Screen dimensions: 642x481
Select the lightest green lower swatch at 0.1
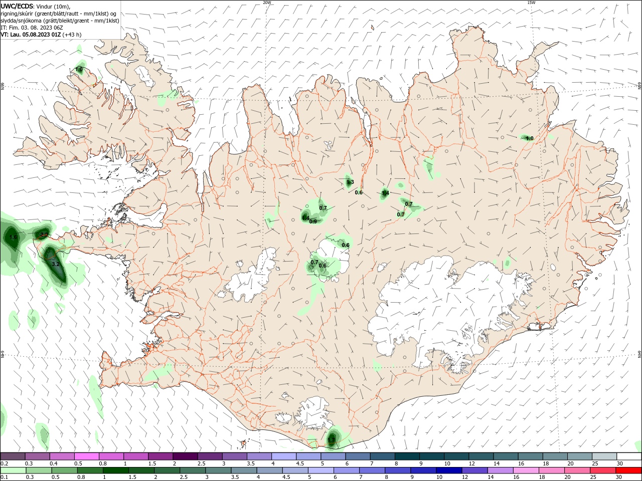[x=13, y=470]
